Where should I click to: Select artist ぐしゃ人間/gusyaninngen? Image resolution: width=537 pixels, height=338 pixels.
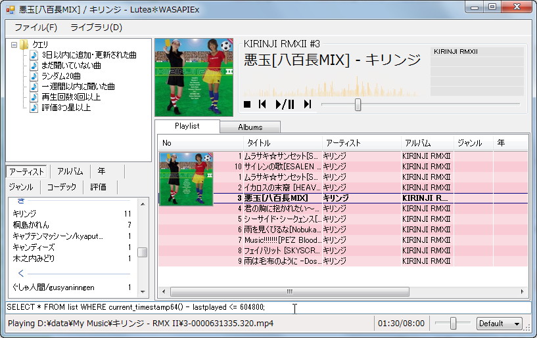[x=72, y=287]
